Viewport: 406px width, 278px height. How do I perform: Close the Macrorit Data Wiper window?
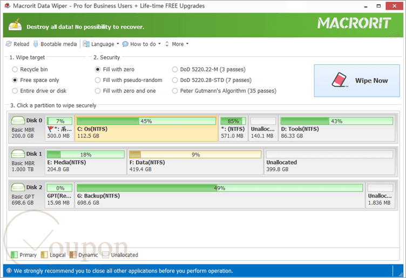[394, 6]
